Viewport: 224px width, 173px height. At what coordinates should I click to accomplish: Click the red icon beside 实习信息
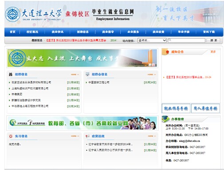(x=11, y=136)
